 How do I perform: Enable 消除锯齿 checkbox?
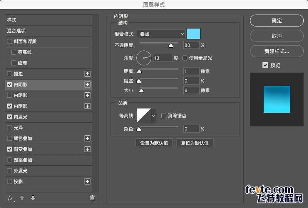click(164, 116)
